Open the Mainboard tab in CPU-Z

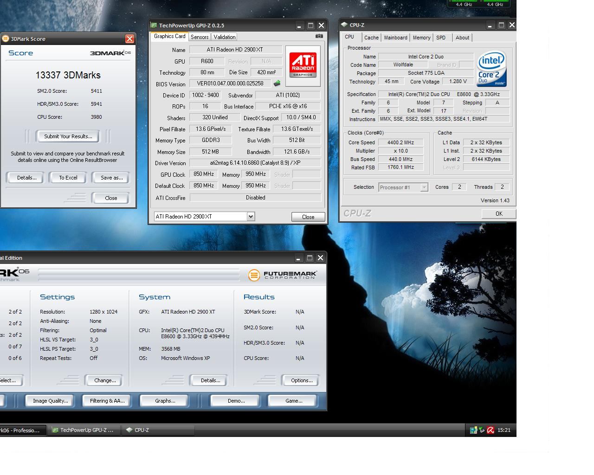pos(395,38)
